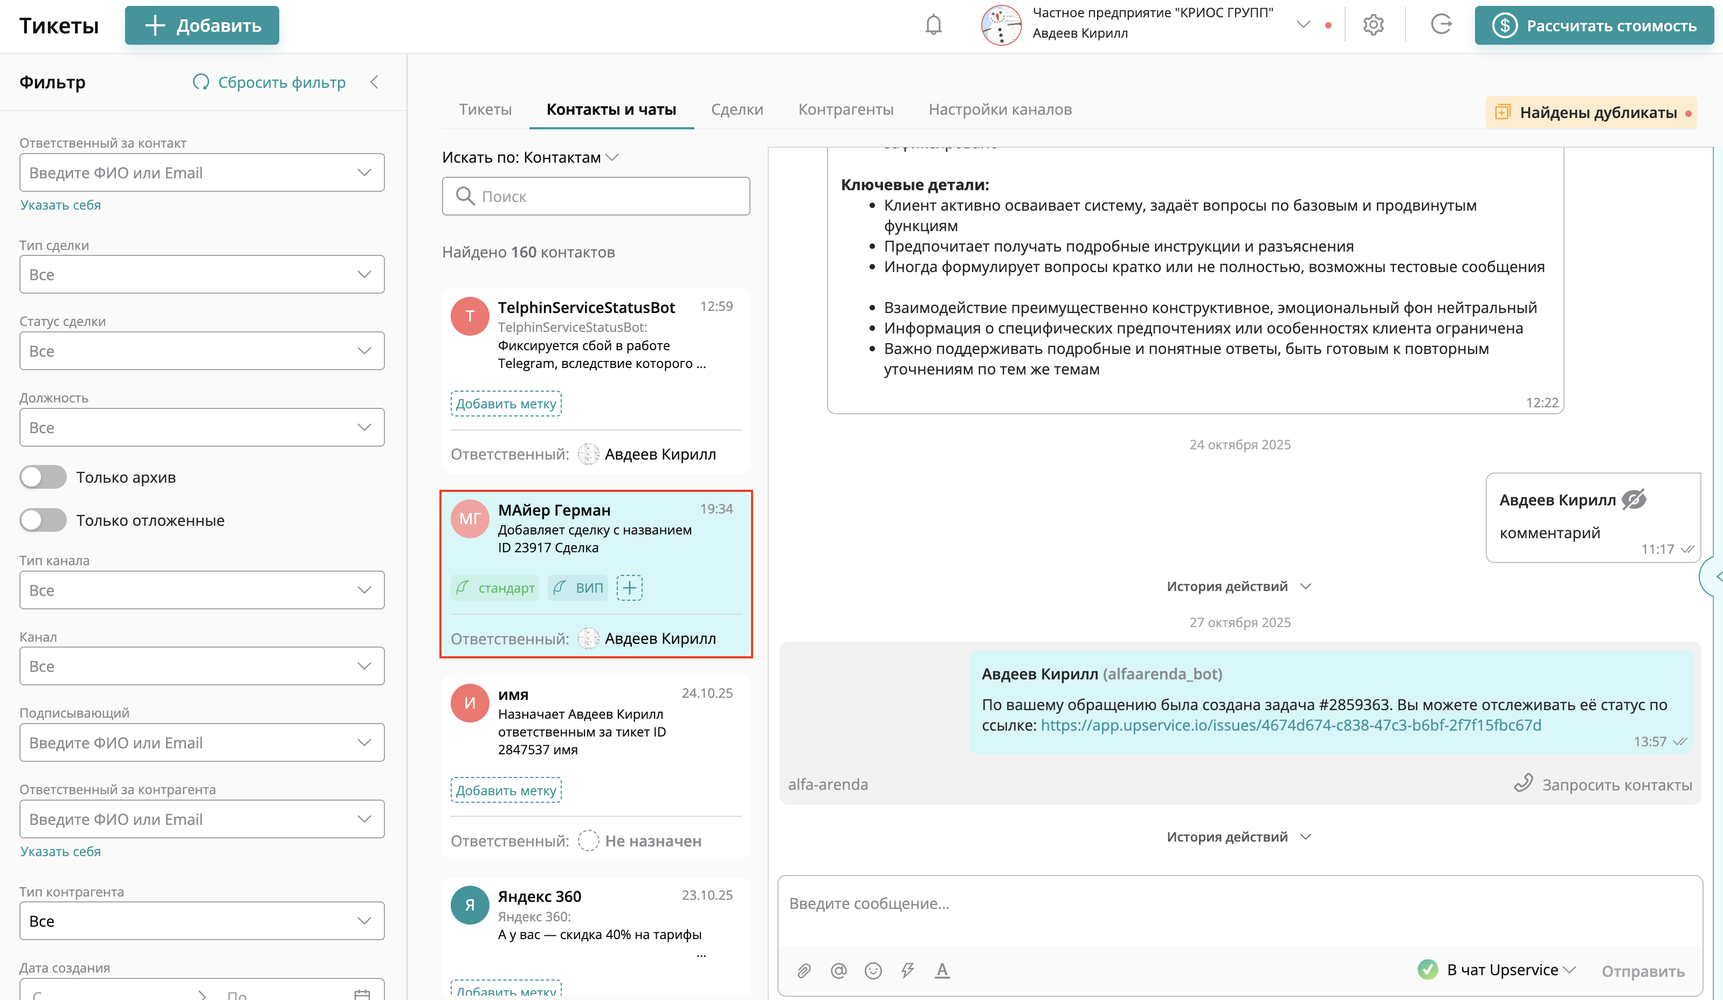Toggle the Только архив switch
The image size is (1723, 1000).
(x=43, y=477)
